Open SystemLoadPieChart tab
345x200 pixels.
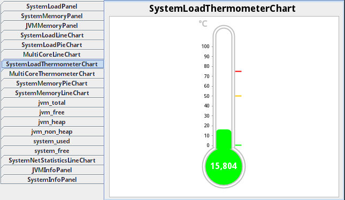[52, 45]
